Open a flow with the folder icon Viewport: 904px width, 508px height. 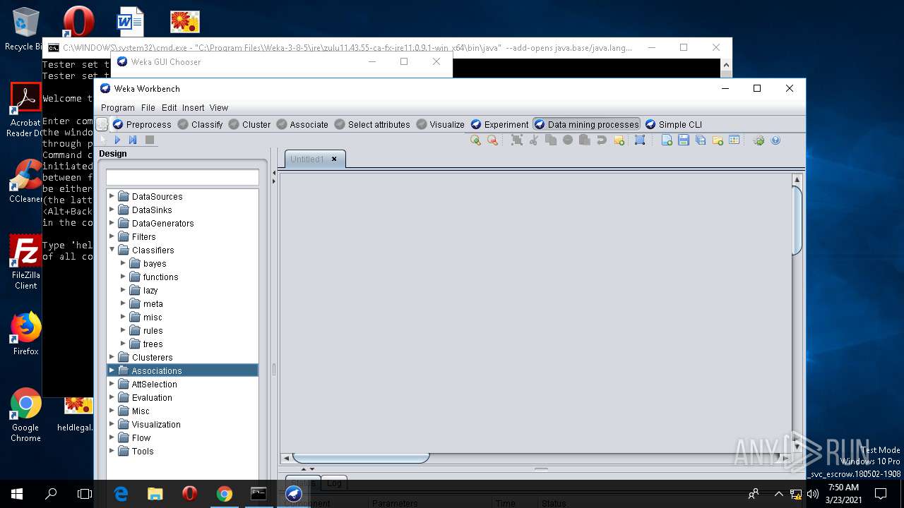pos(718,140)
